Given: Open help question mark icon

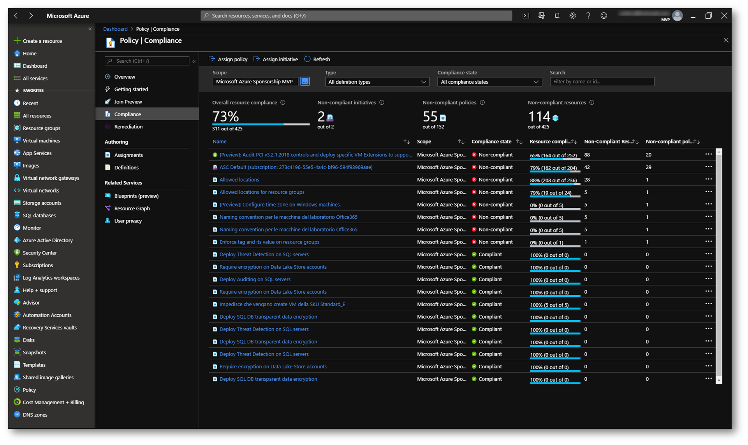Looking at the screenshot, I should point(588,16).
